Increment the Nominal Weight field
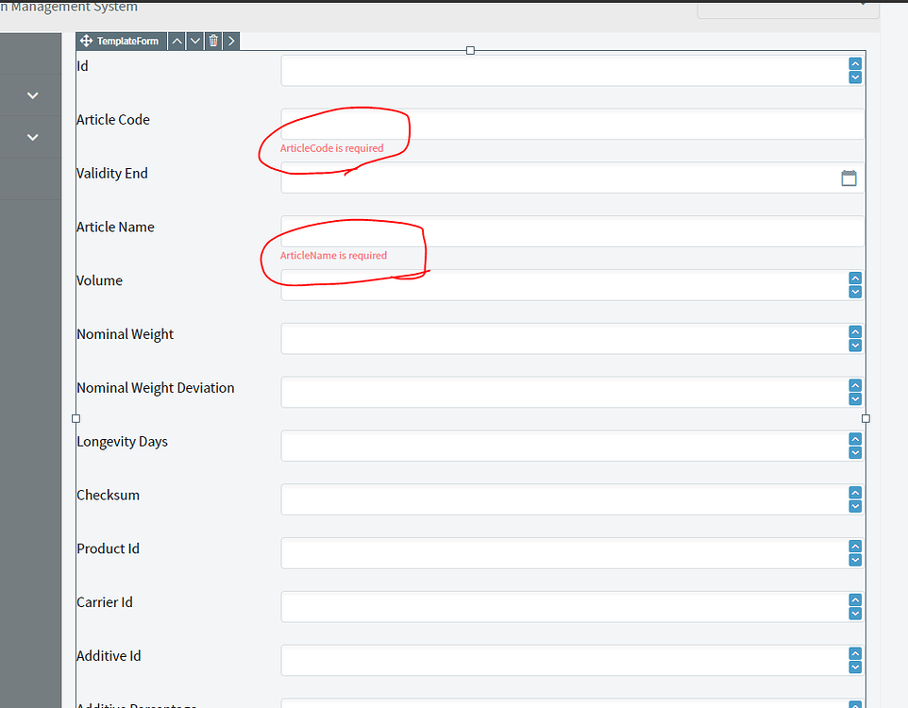Image resolution: width=908 pixels, height=708 pixels. pyautogui.click(x=855, y=331)
